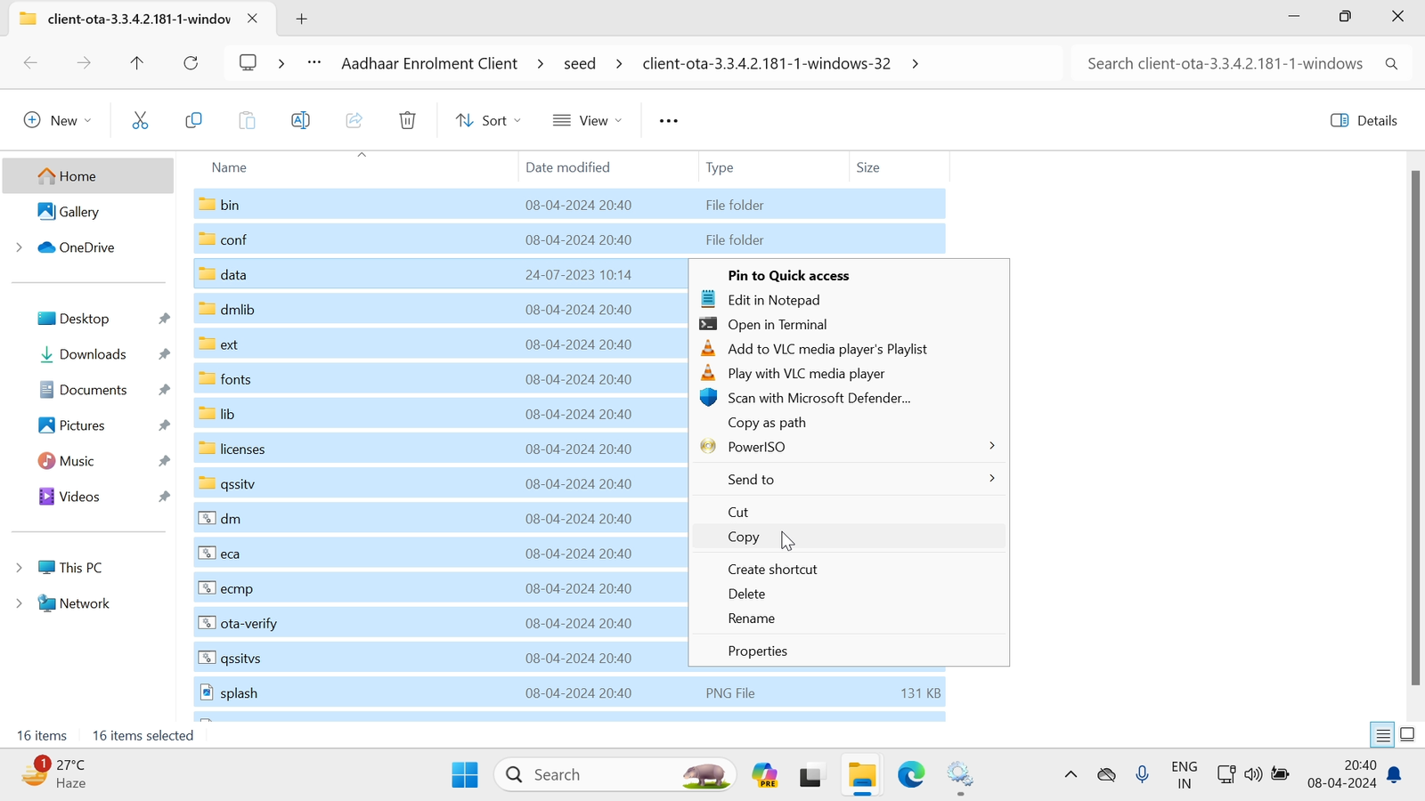
Task: Toggle the Details pane
Action: coord(1364,120)
